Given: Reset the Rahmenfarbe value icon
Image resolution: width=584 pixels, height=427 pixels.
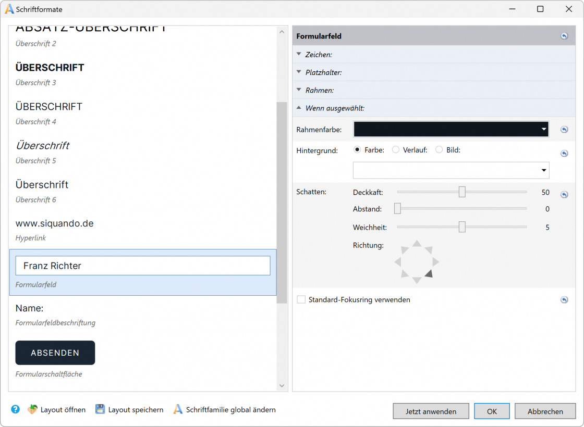Looking at the screenshot, I should tap(564, 130).
